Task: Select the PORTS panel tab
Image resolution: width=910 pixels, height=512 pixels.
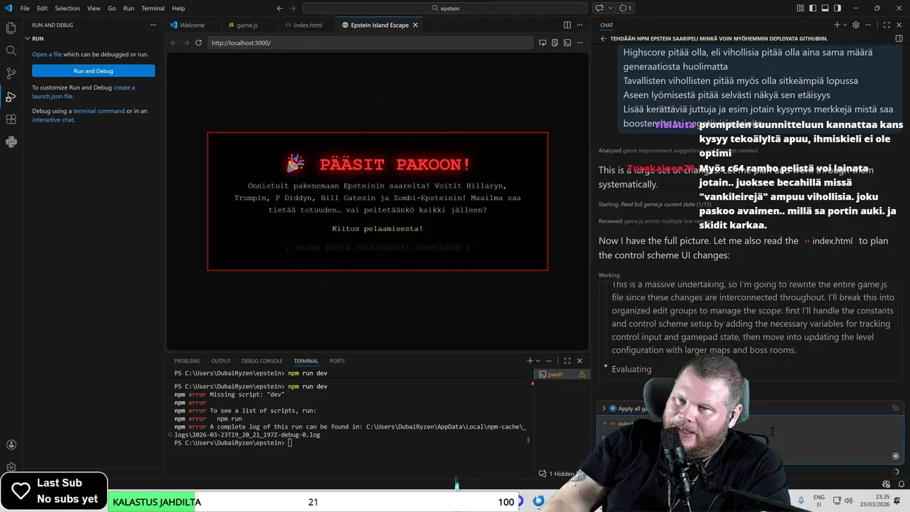Action: [x=337, y=361]
